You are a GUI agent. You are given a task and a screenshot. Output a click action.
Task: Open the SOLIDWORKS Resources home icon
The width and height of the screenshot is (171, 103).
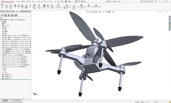pos(170,17)
